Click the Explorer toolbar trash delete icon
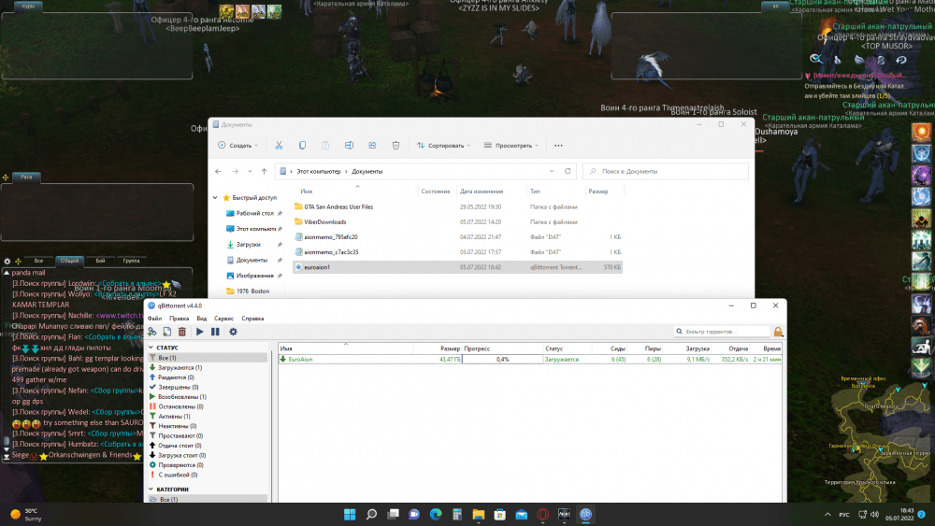 tap(396, 146)
